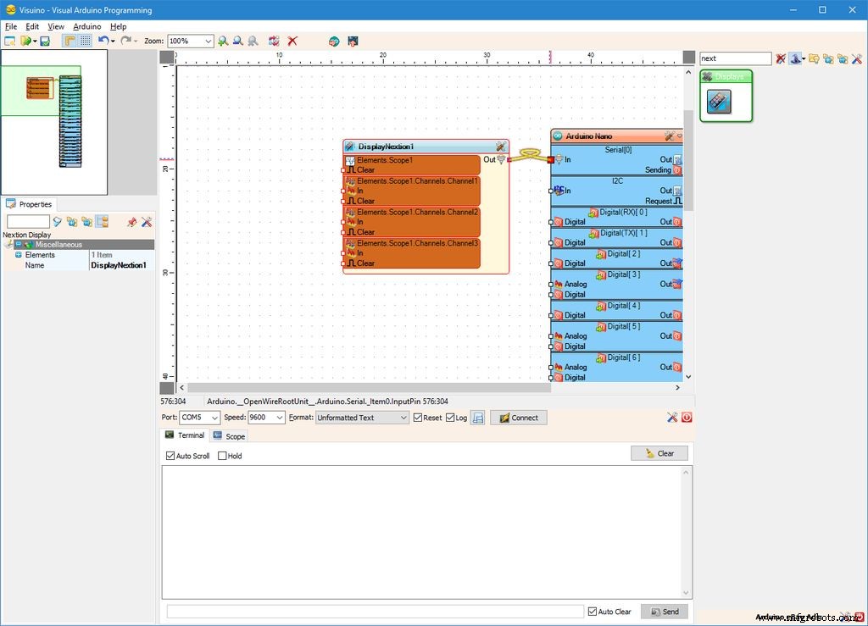Open the Speed 9600 dropdown

tap(280, 418)
